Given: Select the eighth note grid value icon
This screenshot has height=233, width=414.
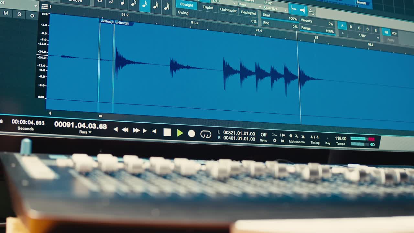Looking at the screenshot, I should coord(133,5).
